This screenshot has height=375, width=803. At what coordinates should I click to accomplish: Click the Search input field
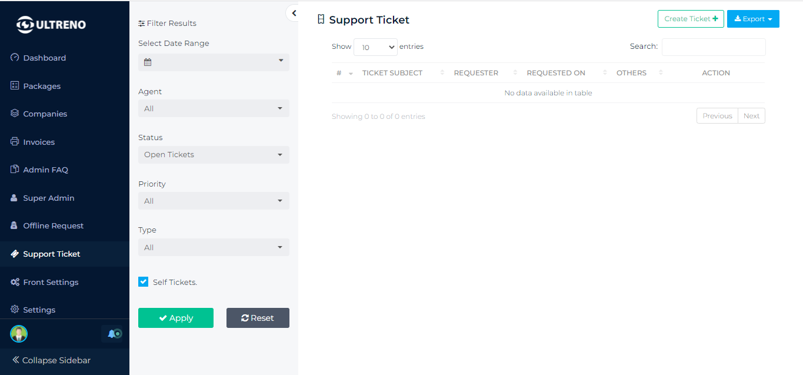pyautogui.click(x=714, y=47)
